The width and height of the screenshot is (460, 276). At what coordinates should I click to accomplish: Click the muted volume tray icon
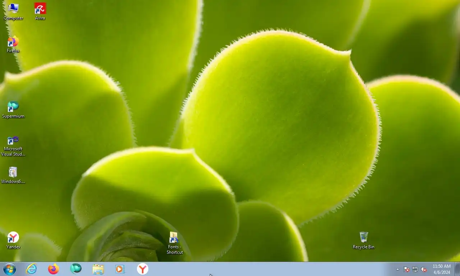tap(424, 269)
